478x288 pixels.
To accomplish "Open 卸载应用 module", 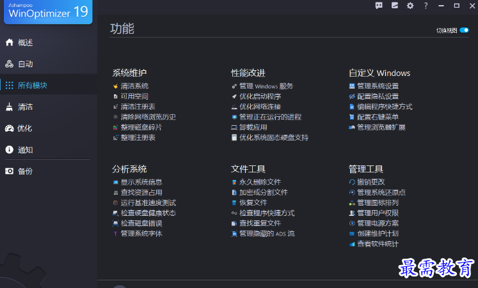I will [253, 128].
